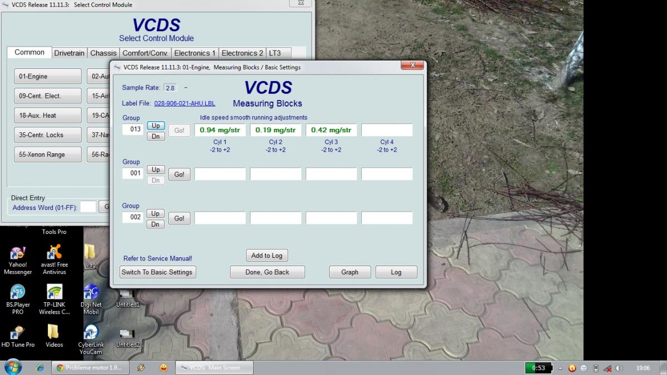Open the 028-906-021-AHU.LBL label file link
Image resolution: width=667 pixels, height=375 pixels.
(x=185, y=103)
